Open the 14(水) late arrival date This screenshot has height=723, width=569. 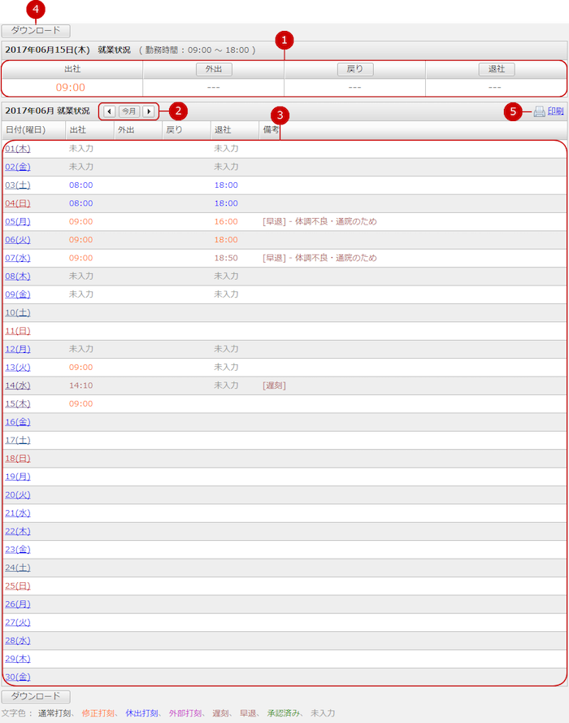[x=18, y=385]
